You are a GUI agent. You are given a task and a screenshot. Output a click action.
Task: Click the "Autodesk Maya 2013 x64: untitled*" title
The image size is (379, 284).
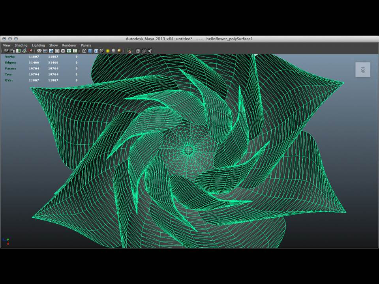tap(159, 39)
